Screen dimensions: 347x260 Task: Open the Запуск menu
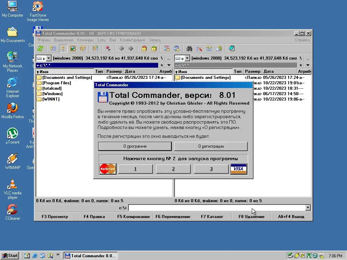point(155,40)
